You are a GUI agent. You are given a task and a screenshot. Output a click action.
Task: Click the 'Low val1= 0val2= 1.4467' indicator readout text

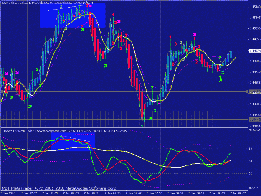[x=20, y=3]
